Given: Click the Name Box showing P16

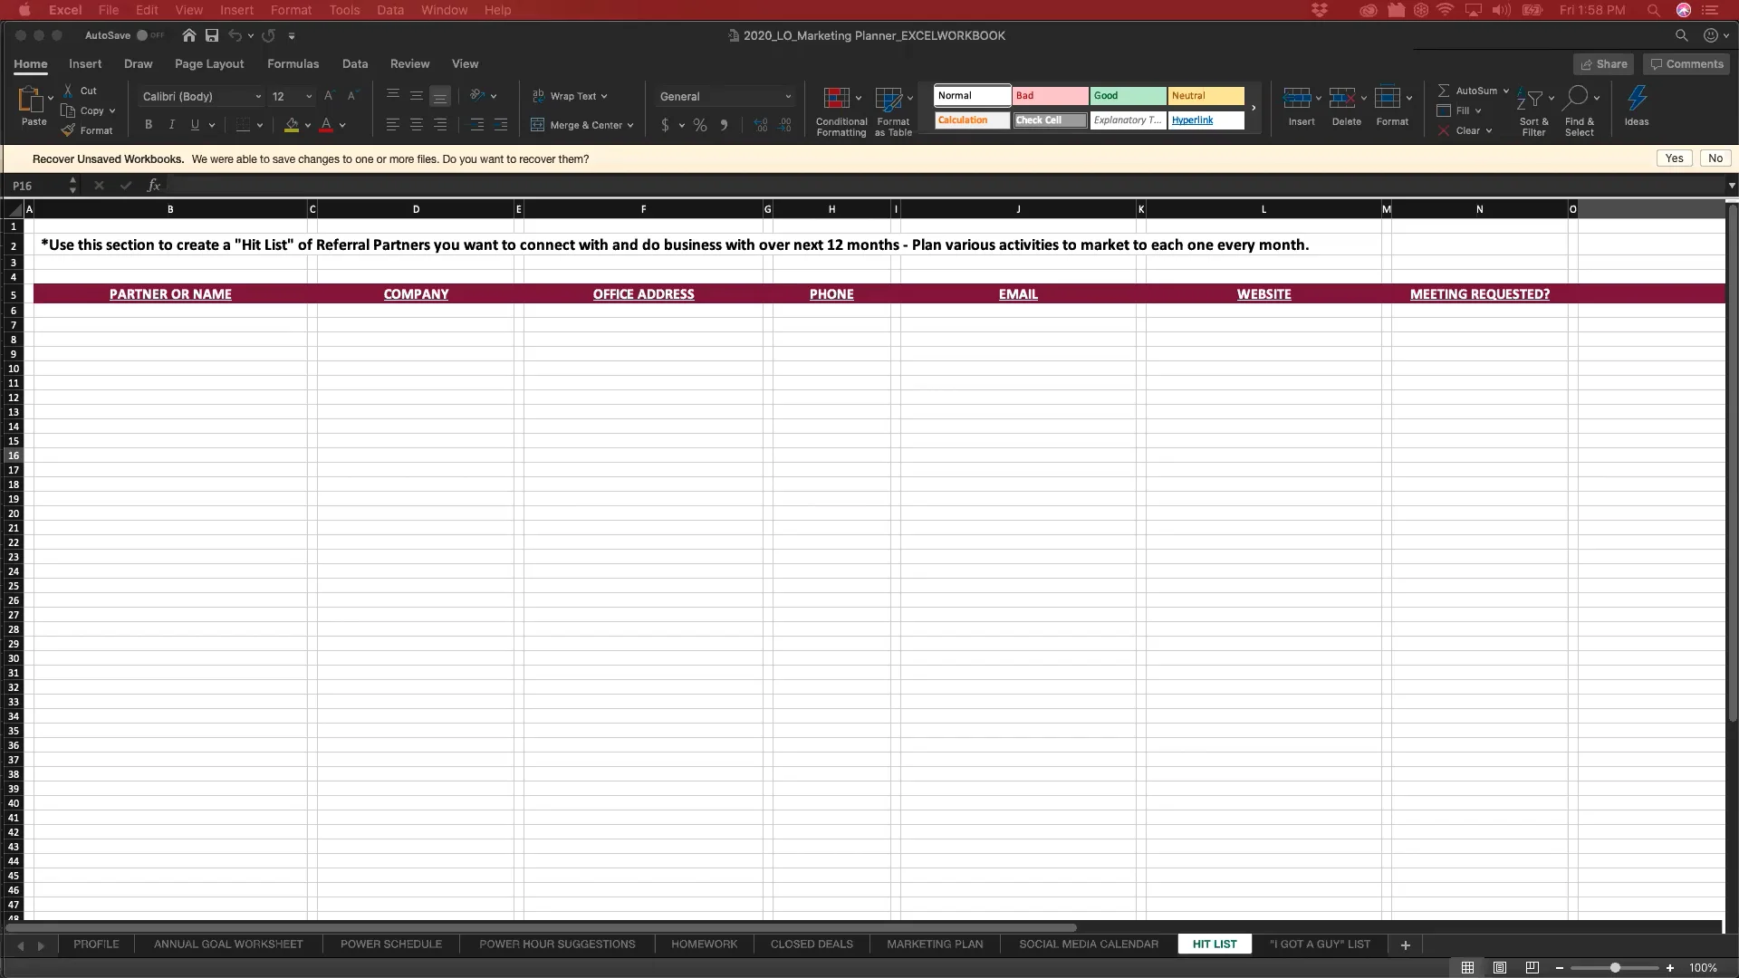Looking at the screenshot, I should [x=36, y=186].
